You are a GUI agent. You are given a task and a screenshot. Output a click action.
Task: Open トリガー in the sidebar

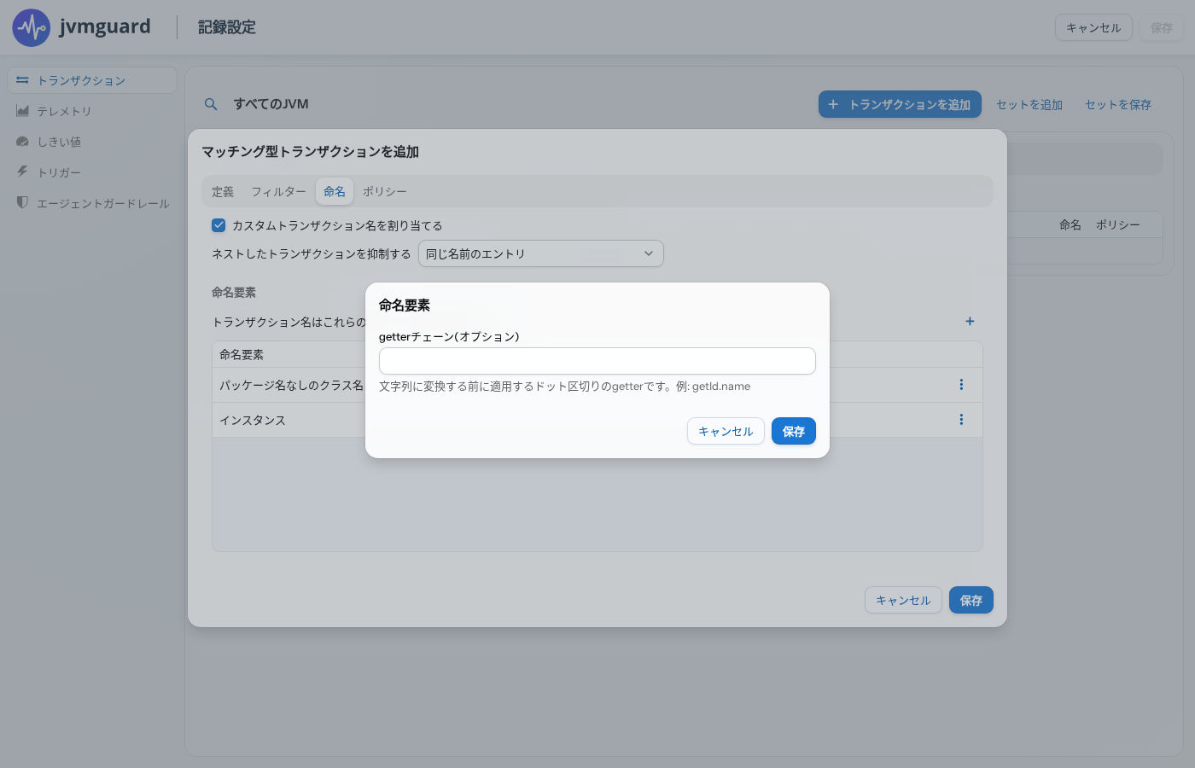(92, 172)
